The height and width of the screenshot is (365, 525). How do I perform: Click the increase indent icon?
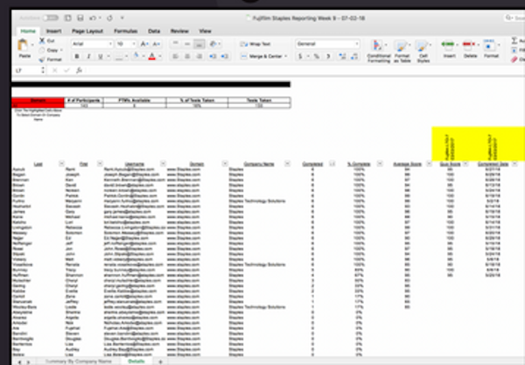click(225, 56)
